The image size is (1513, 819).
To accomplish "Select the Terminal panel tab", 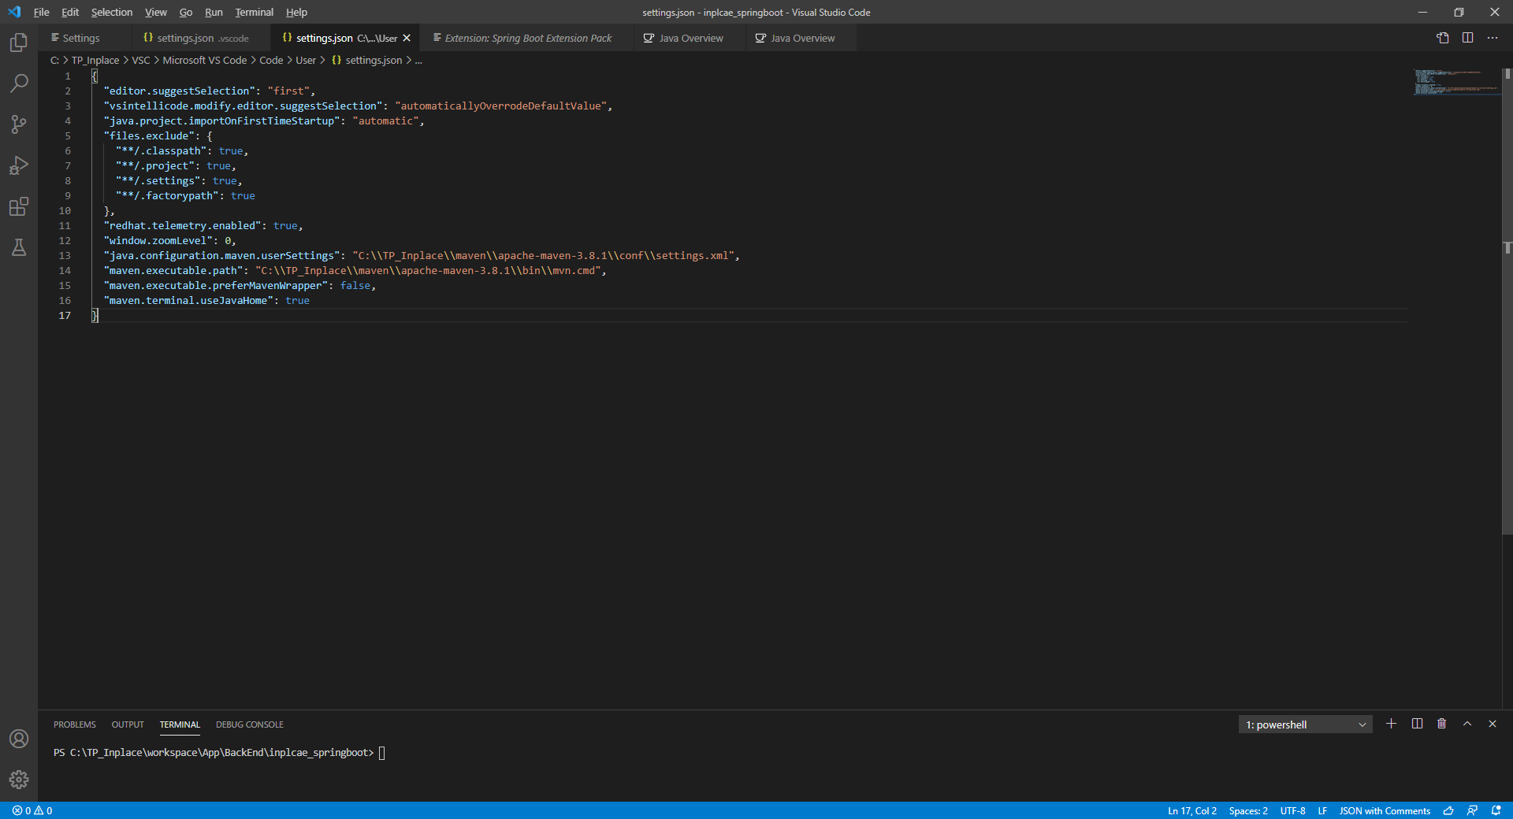I will coord(180,724).
